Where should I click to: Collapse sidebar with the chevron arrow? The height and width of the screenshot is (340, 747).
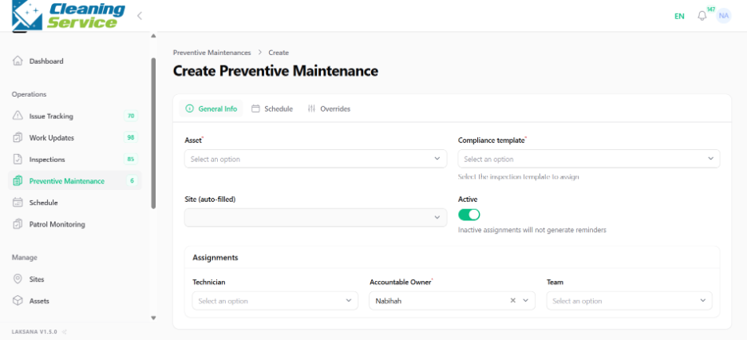[140, 16]
